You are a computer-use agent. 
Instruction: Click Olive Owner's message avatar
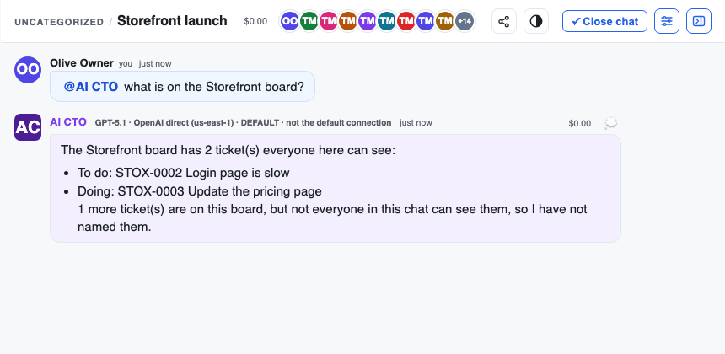(x=28, y=70)
